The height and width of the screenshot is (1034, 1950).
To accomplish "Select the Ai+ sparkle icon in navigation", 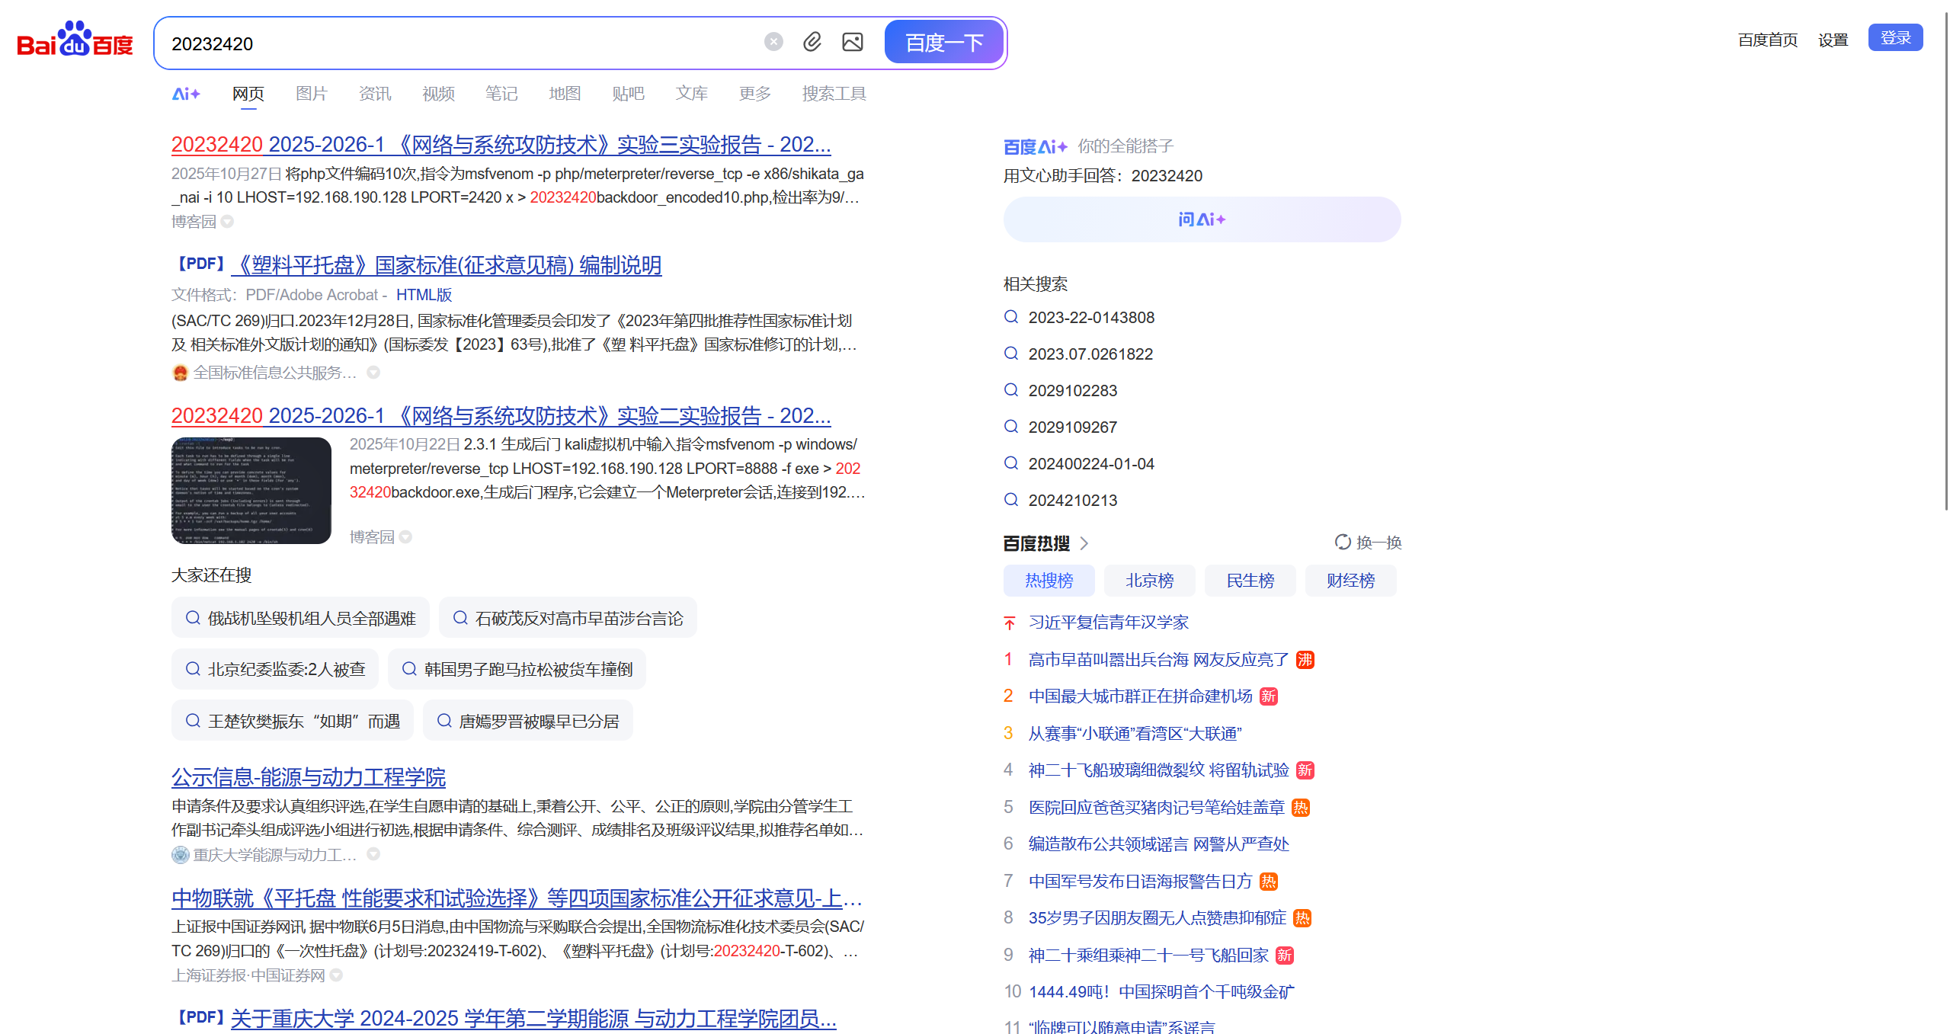I will coord(185,93).
